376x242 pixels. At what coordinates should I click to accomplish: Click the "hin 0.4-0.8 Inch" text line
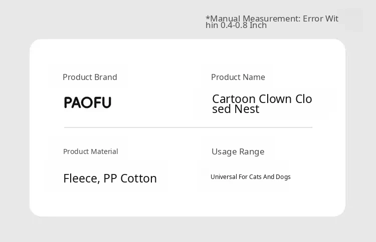tap(236, 25)
